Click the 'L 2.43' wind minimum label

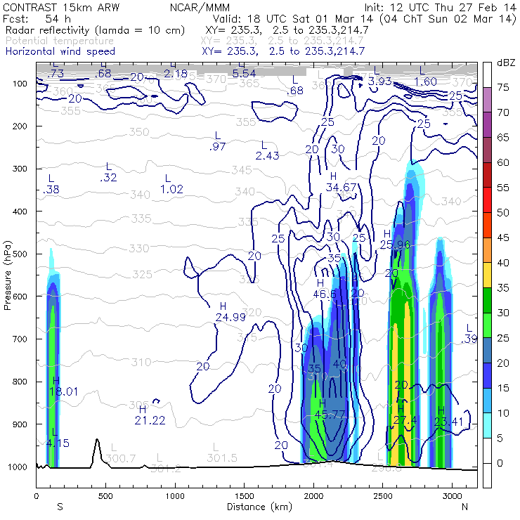pos(267,150)
